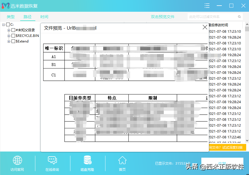The width and height of the screenshot is (249, 175).
Task: Tick the $RECYCLE.BIN checkbox
Action: (x=13, y=36)
